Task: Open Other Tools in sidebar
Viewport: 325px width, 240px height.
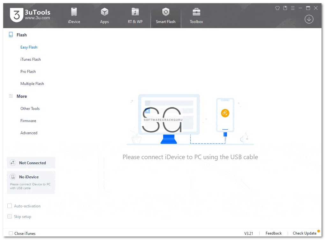Action: pyautogui.click(x=30, y=109)
